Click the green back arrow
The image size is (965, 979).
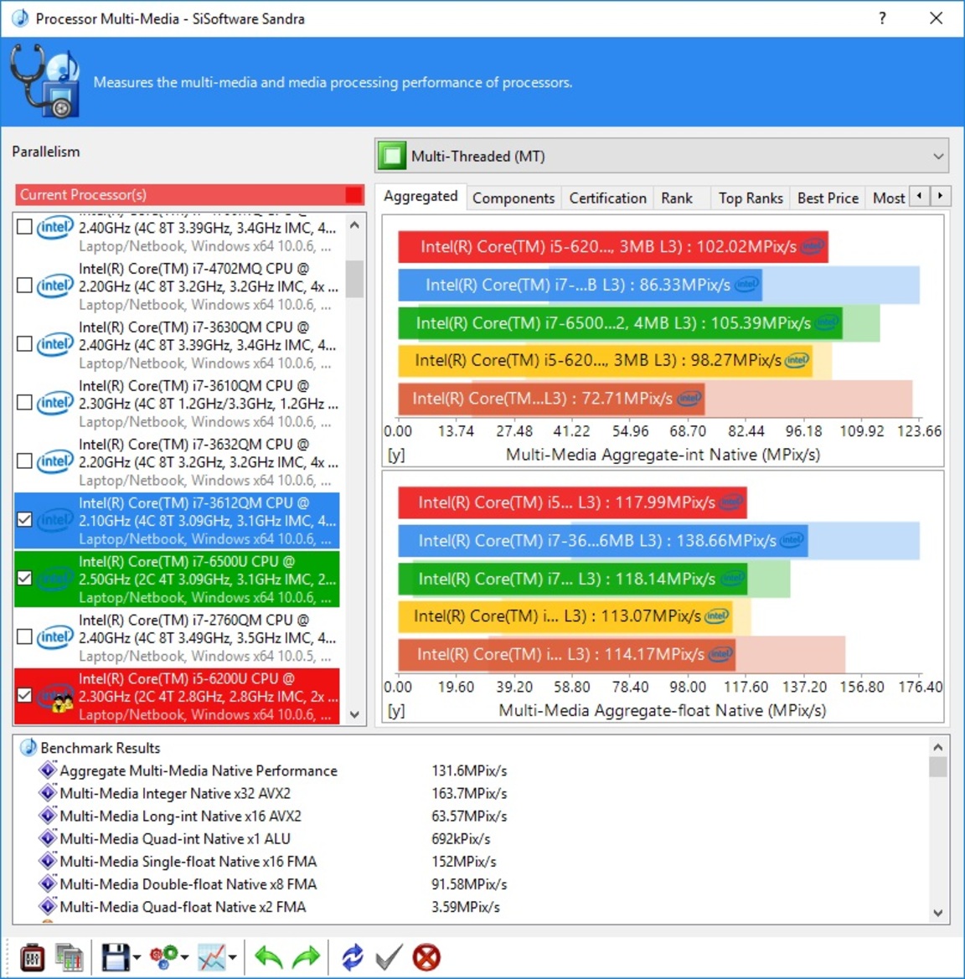coord(269,957)
